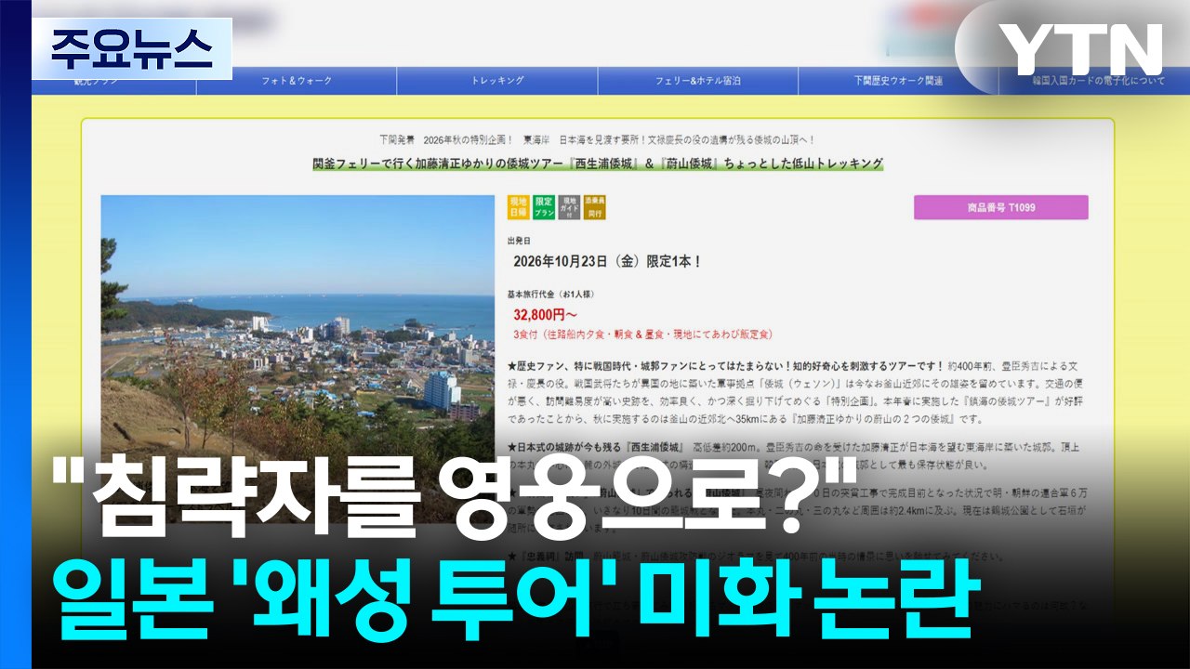Image resolution: width=1190 pixels, height=669 pixels.
Task: Click the 基本旅行代金（お1人様） label
Action: [x=554, y=294]
